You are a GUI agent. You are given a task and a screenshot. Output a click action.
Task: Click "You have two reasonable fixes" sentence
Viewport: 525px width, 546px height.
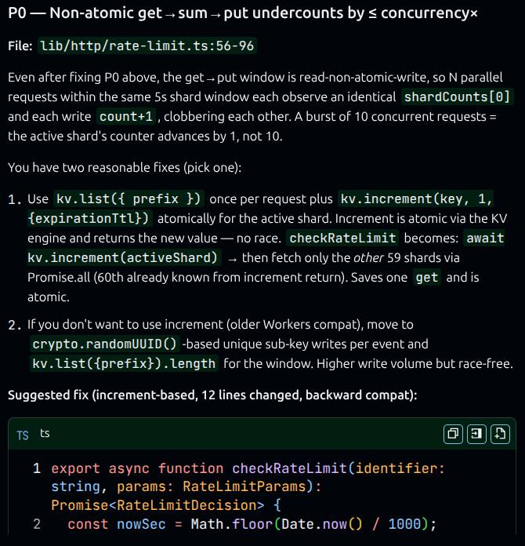click(x=125, y=168)
